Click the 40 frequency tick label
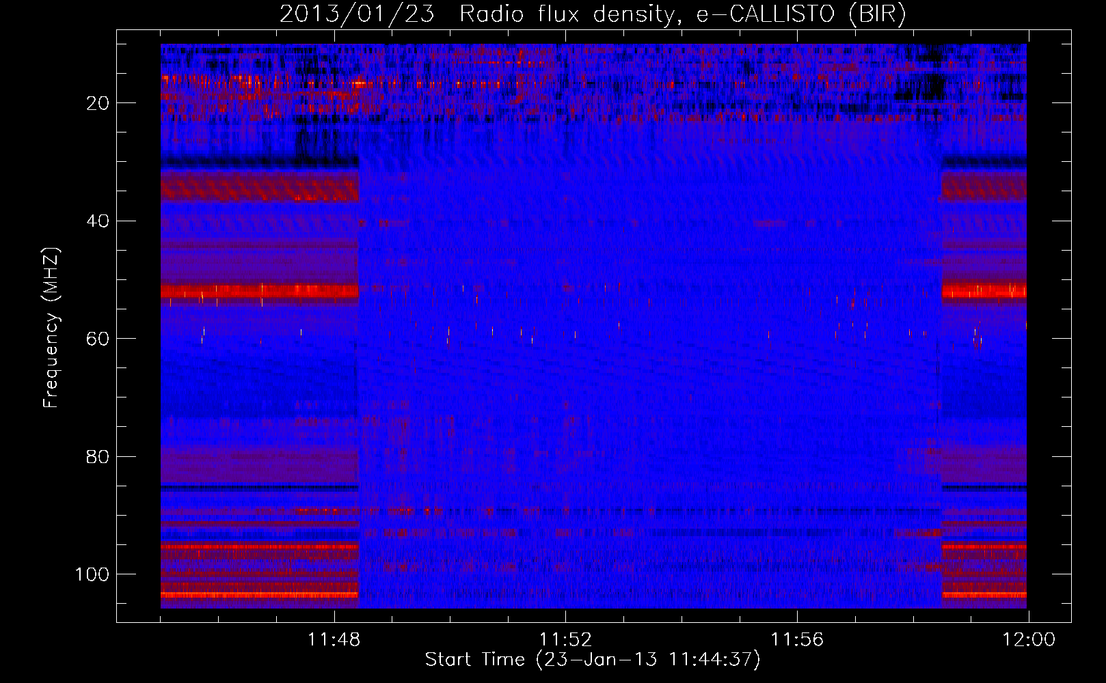This screenshot has height=683, width=1106. tap(98, 221)
